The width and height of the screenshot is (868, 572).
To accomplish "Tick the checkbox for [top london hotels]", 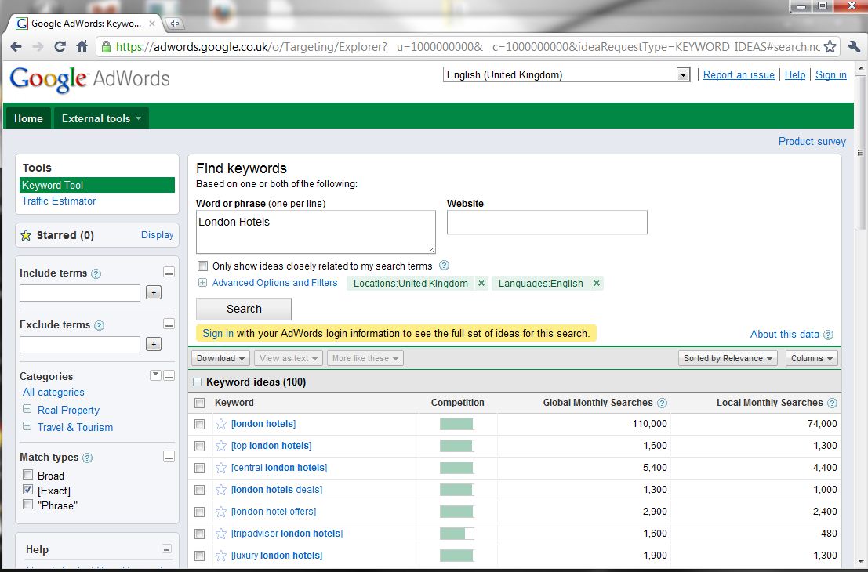I will coord(200,447).
